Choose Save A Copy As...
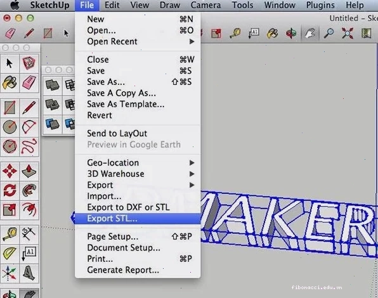Viewport: 378px width, 298px height. click(x=138, y=93)
